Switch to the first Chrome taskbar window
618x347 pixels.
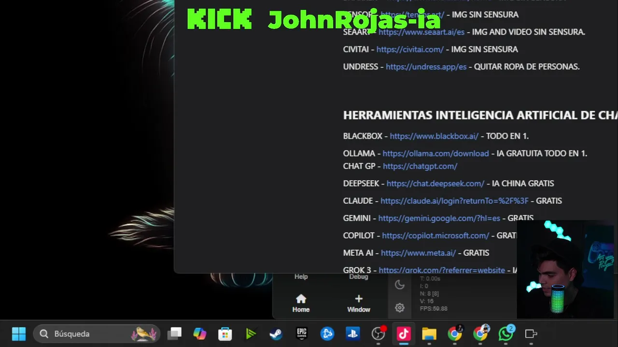[x=454, y=334]
